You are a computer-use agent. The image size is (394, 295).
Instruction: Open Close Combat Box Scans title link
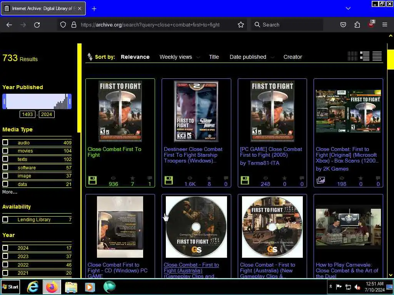(x=347, y=155)
